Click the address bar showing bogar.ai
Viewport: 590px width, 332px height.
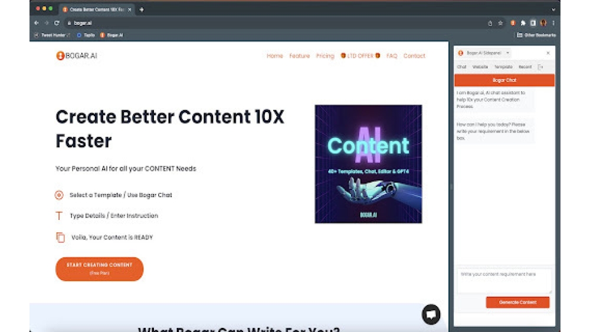pyautogui.click(x=275, y=23)
